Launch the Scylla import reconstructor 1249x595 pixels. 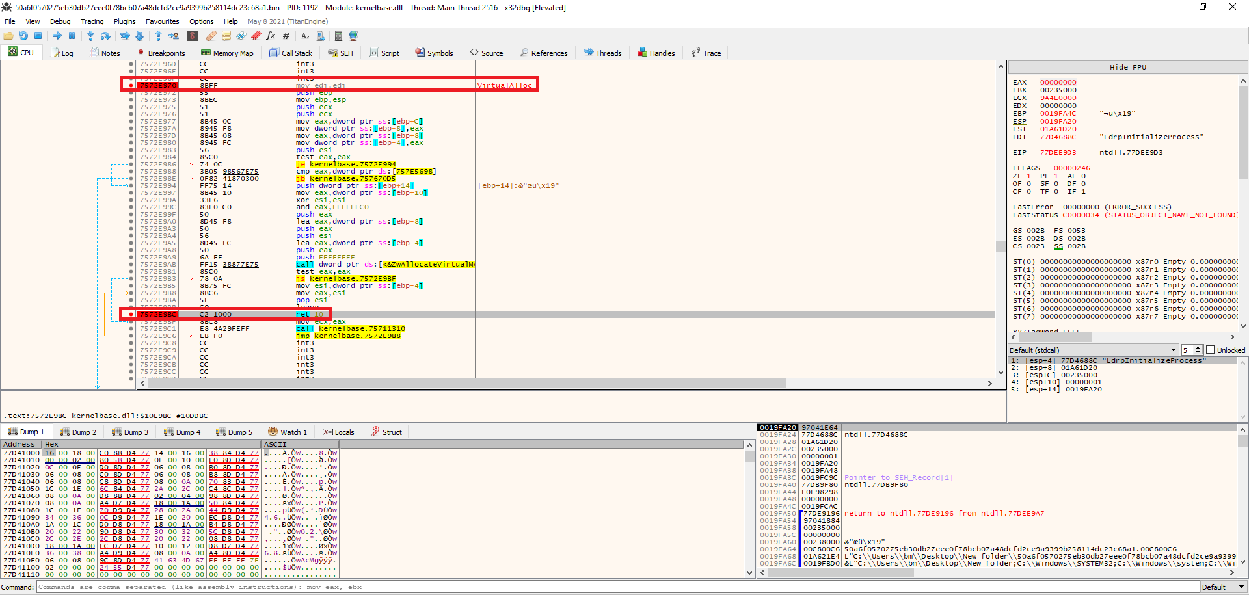(193, 36)
